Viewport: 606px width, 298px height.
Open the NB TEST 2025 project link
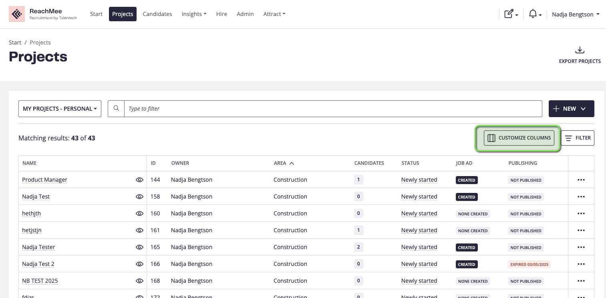40,281
